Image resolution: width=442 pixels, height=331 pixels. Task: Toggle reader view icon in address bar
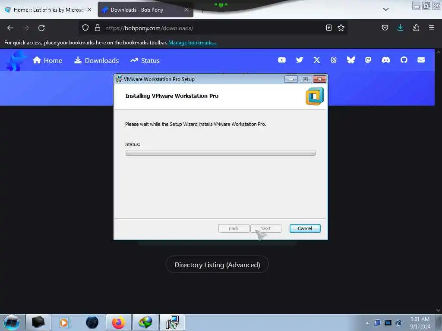[x=328, y=28]
